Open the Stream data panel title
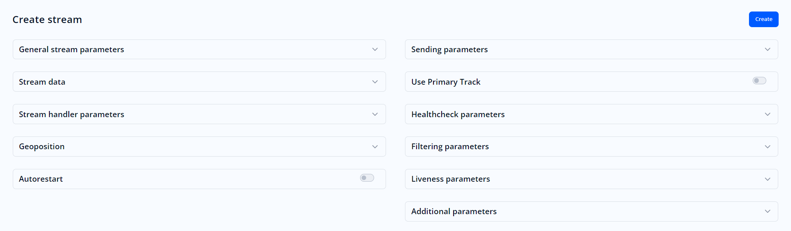The height and width of the screenshot is (231, 791). pyautogui.click(x=42, y=82)
